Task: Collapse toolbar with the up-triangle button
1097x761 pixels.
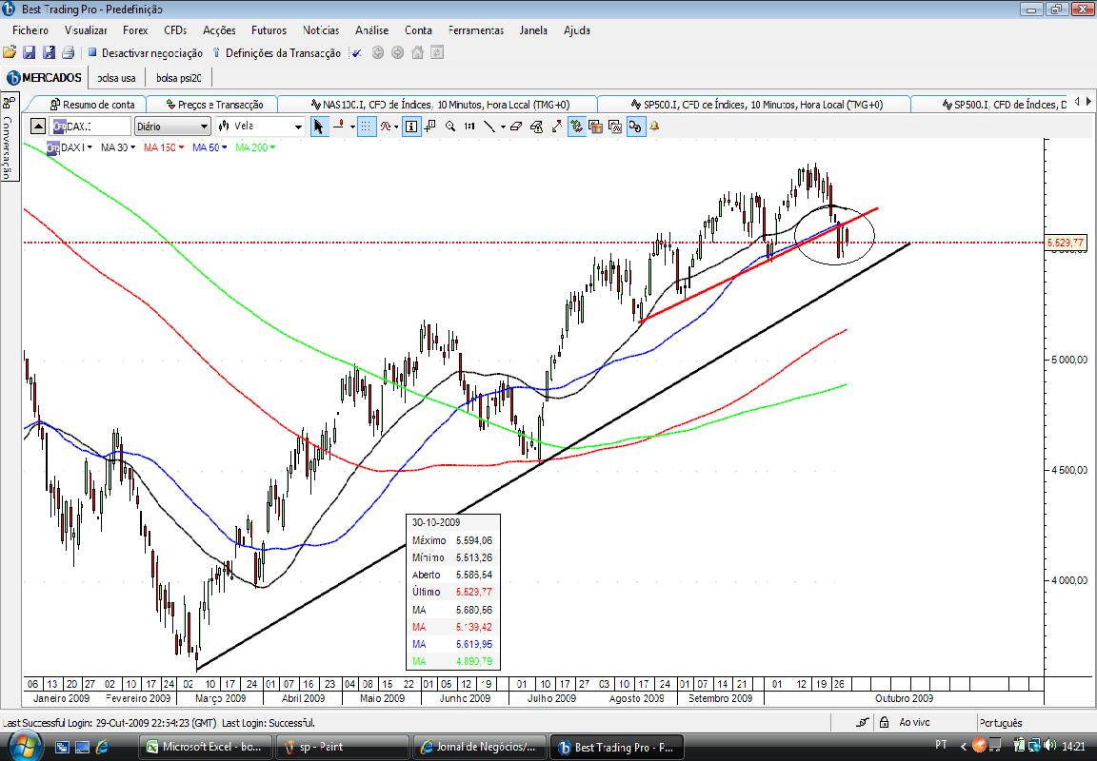Action: (x=38, y=127)
